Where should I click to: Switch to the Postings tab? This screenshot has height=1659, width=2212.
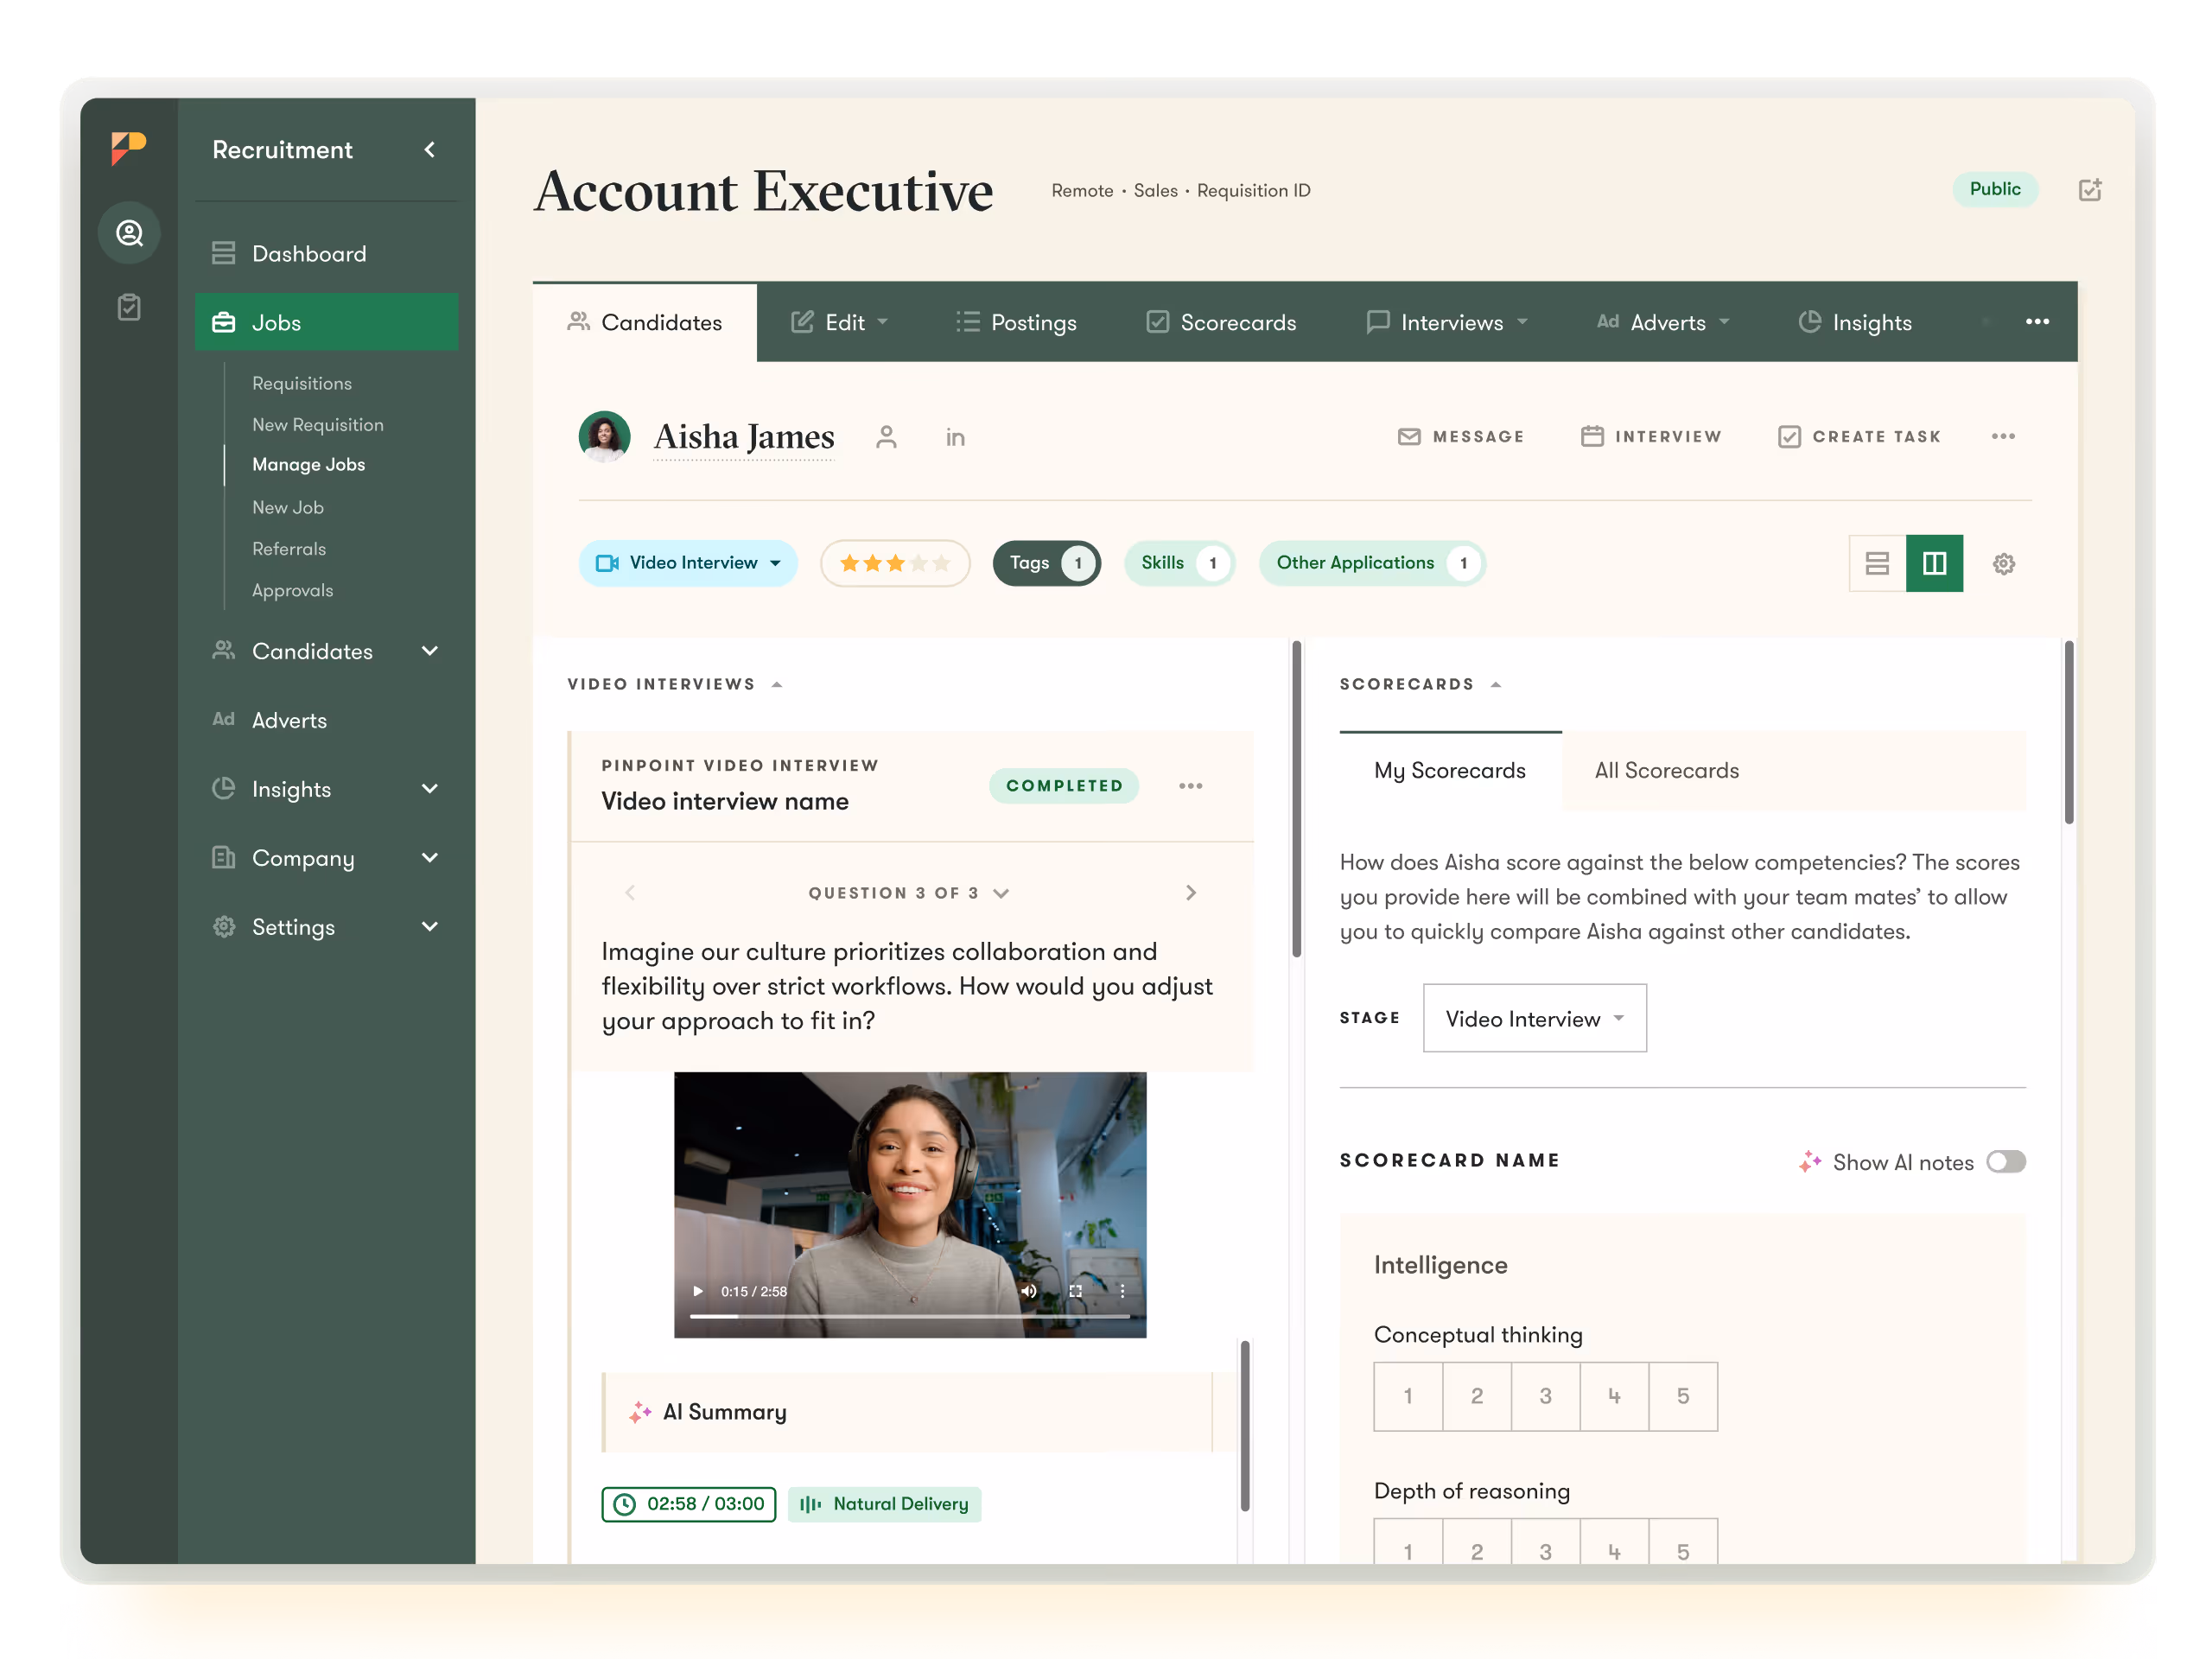pyautogui.click(x=1016, y=322)
